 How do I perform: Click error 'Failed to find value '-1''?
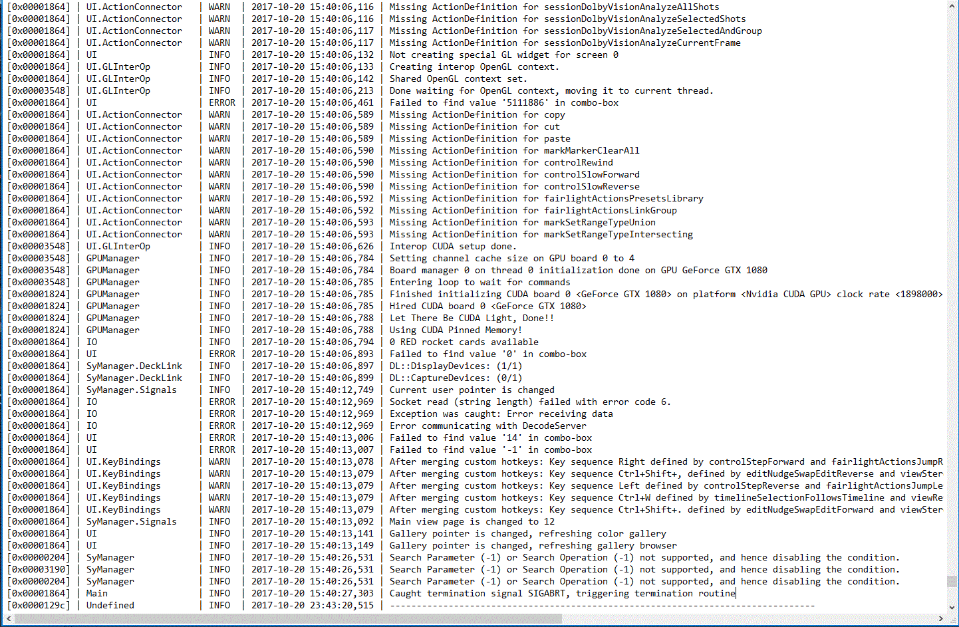pyautogui.click(x=490, y=449)
